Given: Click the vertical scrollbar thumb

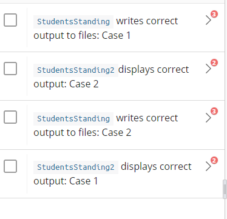Looking at the screenshot, I should [x=225, y=189].
